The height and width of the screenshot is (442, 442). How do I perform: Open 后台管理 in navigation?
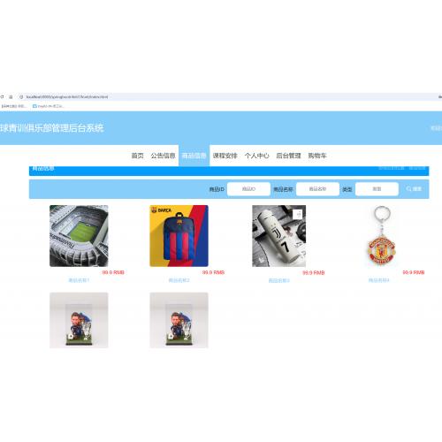(288, 156)
